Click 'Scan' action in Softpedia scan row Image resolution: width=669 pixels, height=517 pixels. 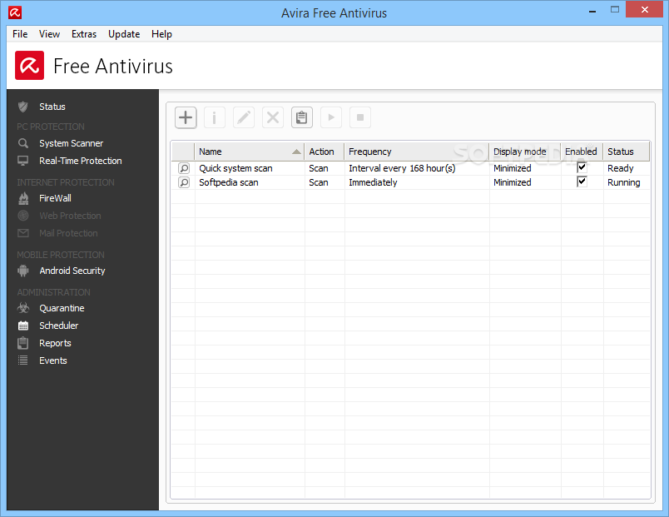[319, 182]
